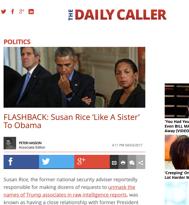Open the POLITICS section heading
Viewport: 189px width, 205px height.
(x=17, y=42)
